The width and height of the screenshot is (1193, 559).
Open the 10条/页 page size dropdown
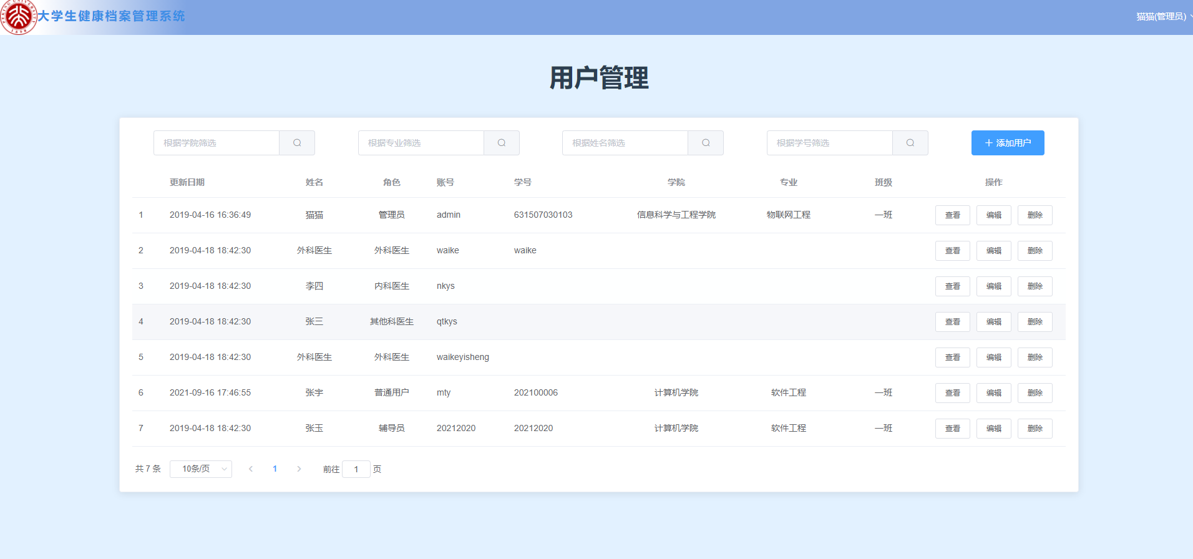[201, 469]
